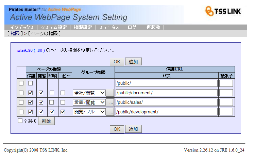254x159 pixels.
Task: Open the ログ menu item
Action: tap(132, 28)
